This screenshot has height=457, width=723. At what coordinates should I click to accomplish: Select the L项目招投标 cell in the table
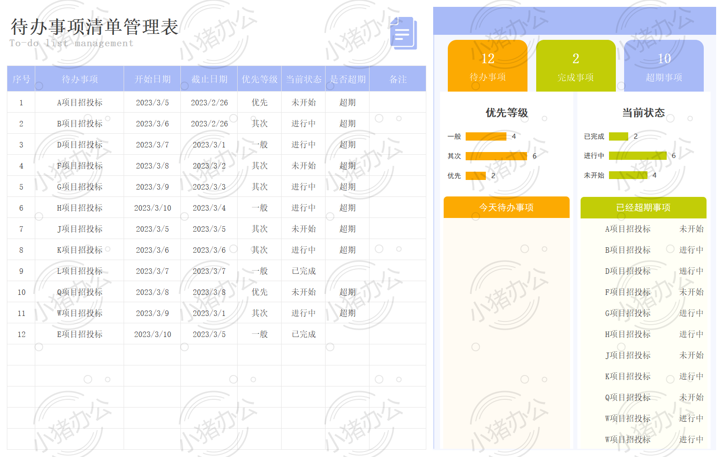point(80,271)
